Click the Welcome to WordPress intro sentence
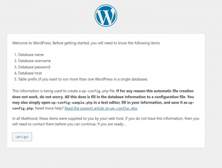The height and width of the screenshot is (168, 222). click(86, 43)
